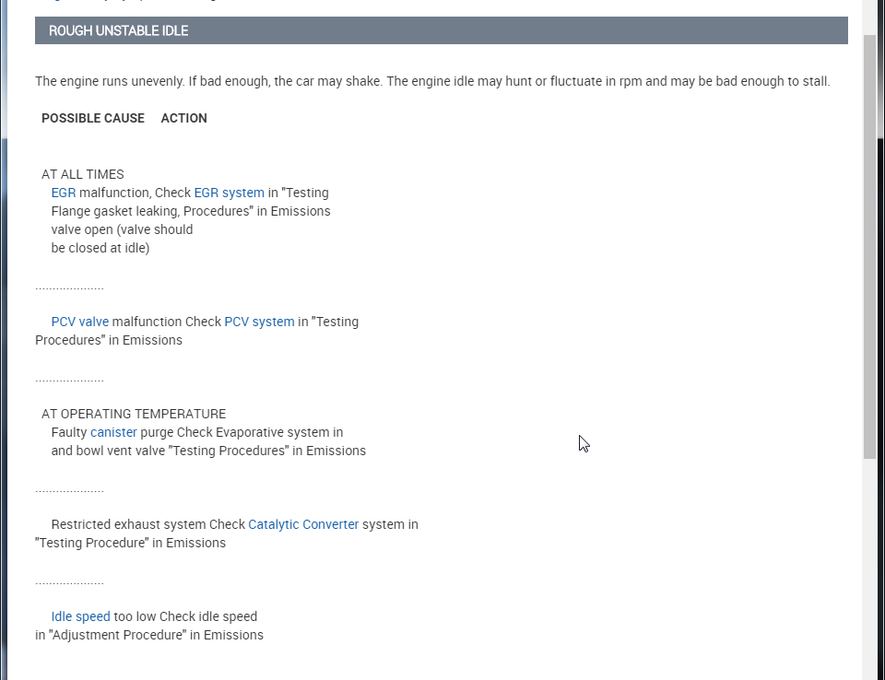Click the ACTION column heading
The image size is (885, 680).
(183, 118)
